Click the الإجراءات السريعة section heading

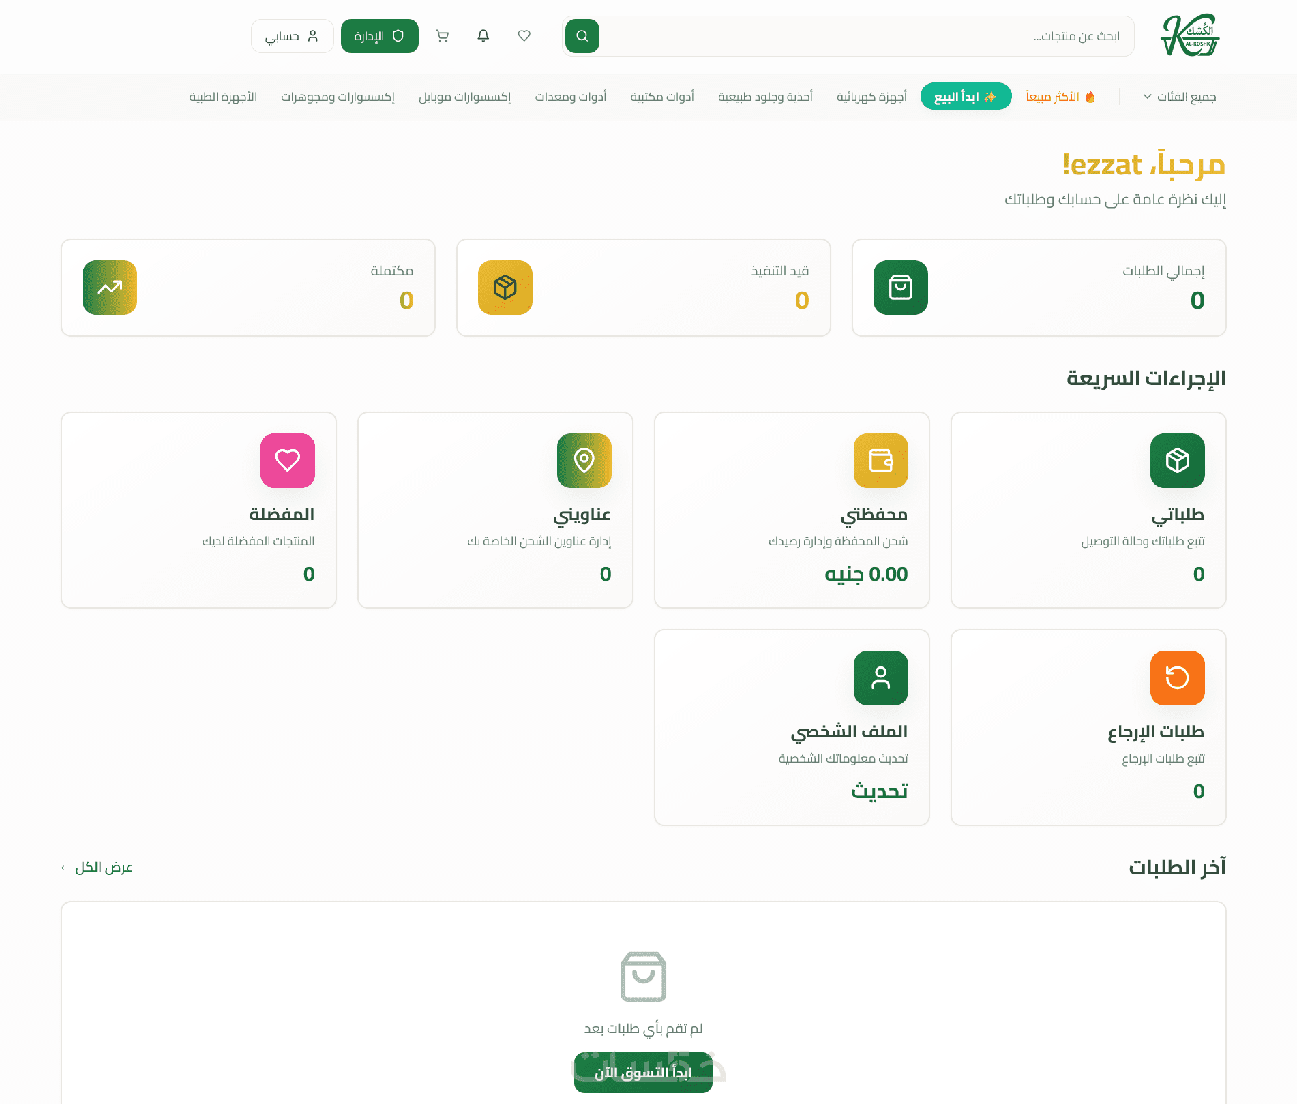point(1146,378)
